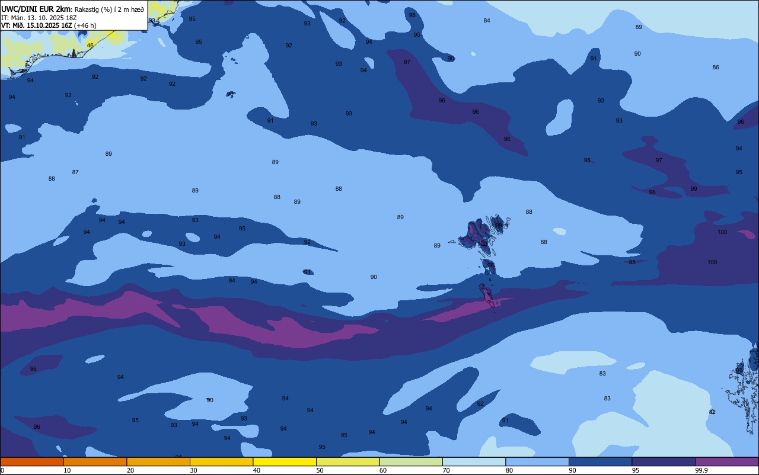Select the bright yellow 40–50 legend swatch

(x=285, y=461)
